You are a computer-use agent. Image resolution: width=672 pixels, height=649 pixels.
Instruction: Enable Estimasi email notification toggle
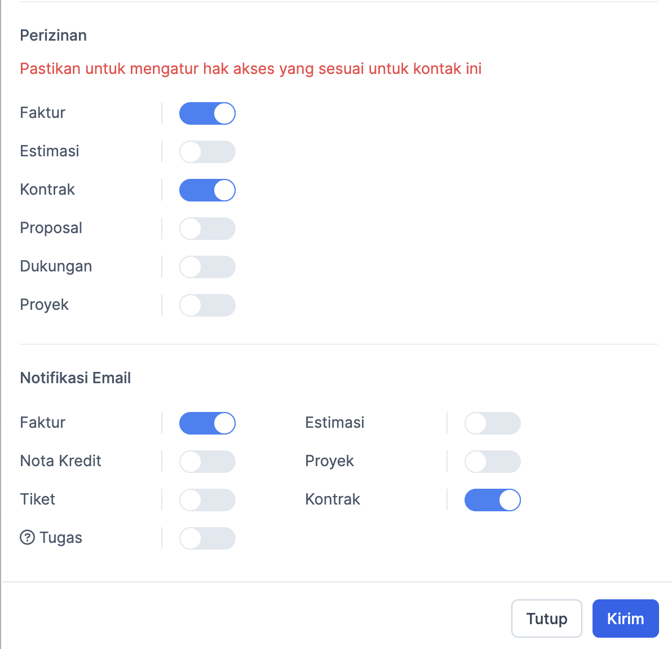493,423
